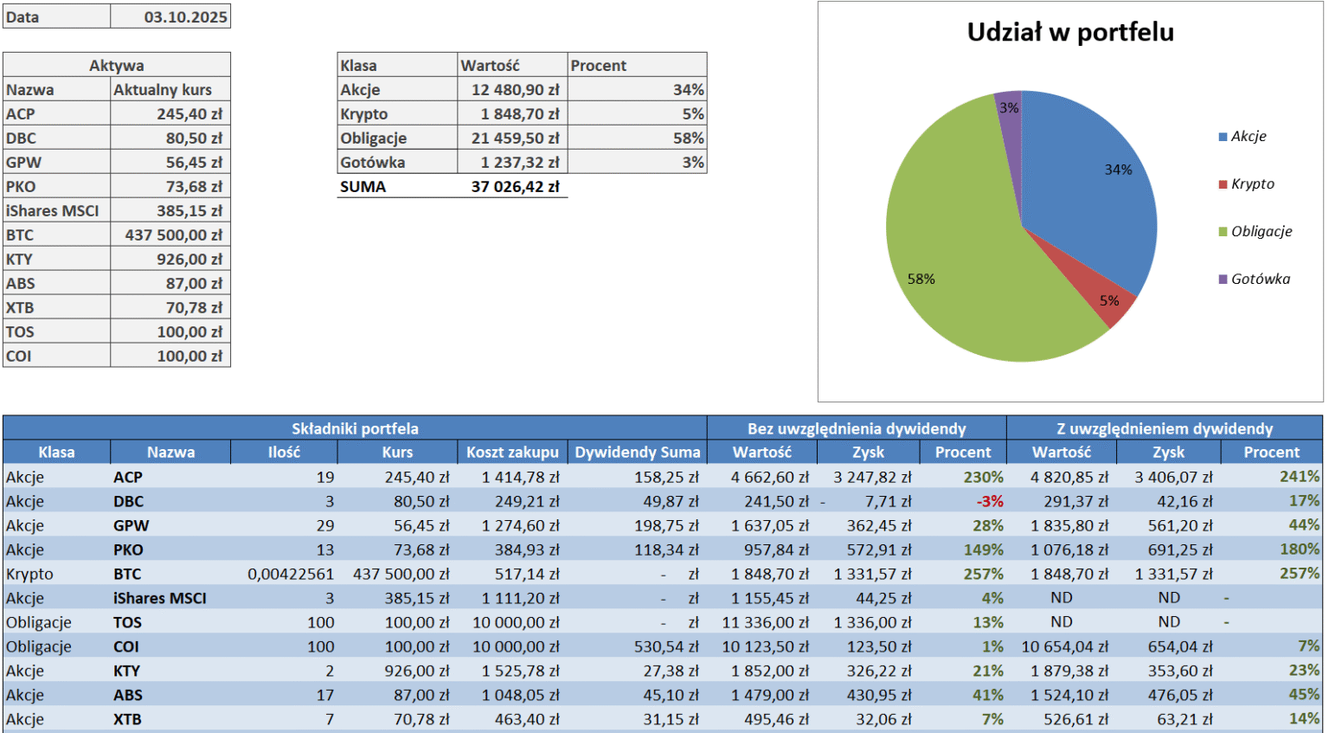Click the chart title Udział w portfelu

pyautogui.click(x=1070, y=32)
